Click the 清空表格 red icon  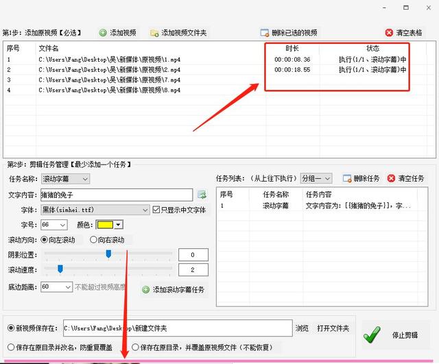tap(389, 32)
